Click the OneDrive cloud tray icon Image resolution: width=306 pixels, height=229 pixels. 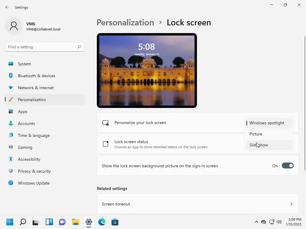point(264,222)
